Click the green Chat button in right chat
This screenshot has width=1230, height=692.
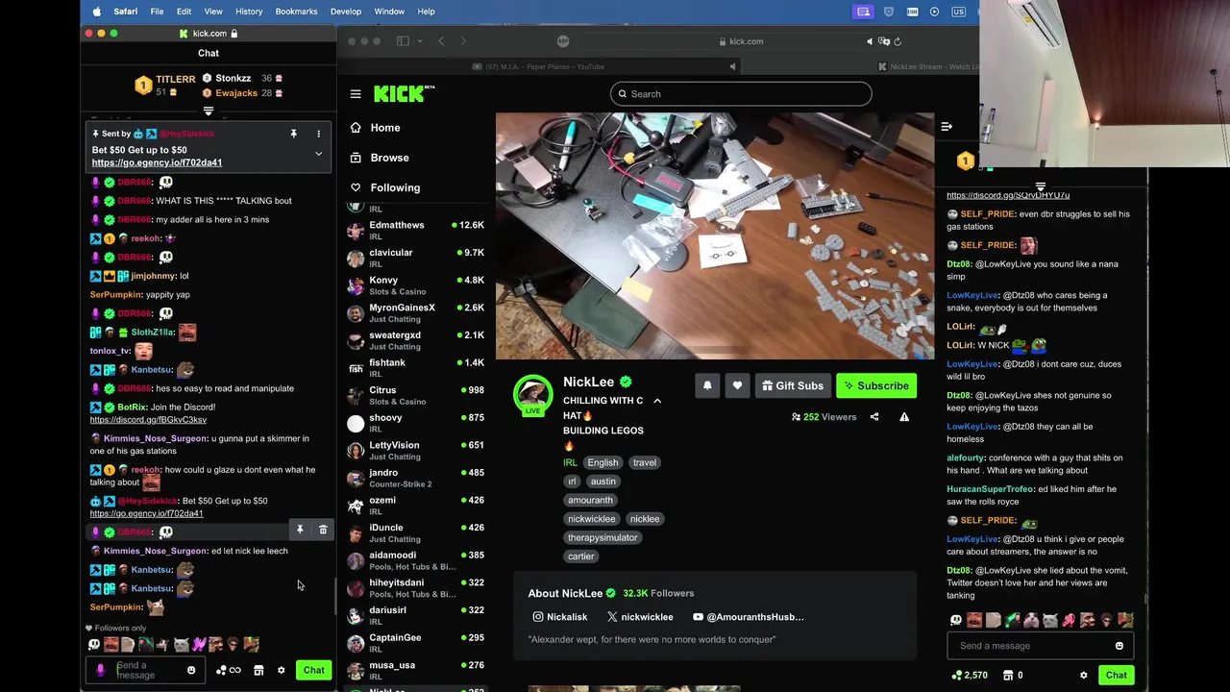[1116, 675]
